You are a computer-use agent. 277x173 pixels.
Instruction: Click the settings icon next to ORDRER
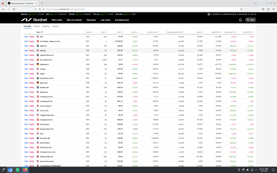(209, 14)
